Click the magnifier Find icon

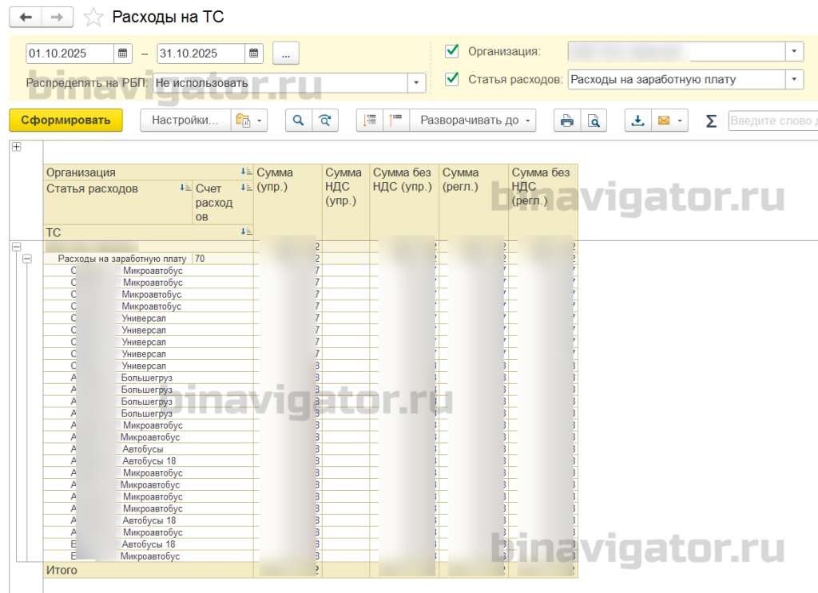[299, 121]
